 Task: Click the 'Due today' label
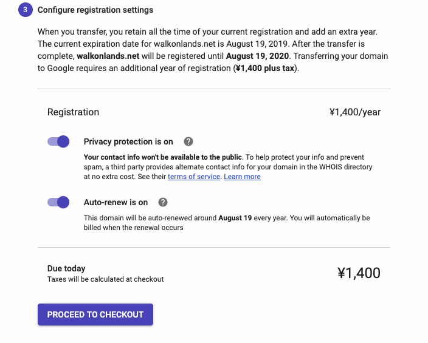coord(66,268)
